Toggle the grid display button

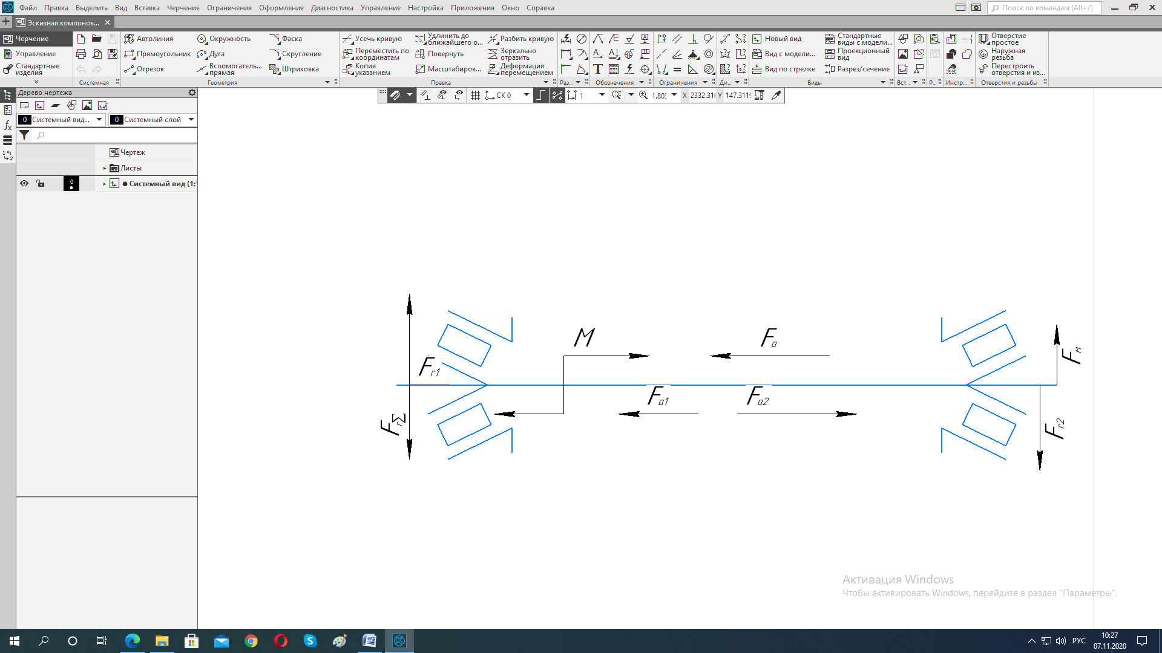coord(475,95)
